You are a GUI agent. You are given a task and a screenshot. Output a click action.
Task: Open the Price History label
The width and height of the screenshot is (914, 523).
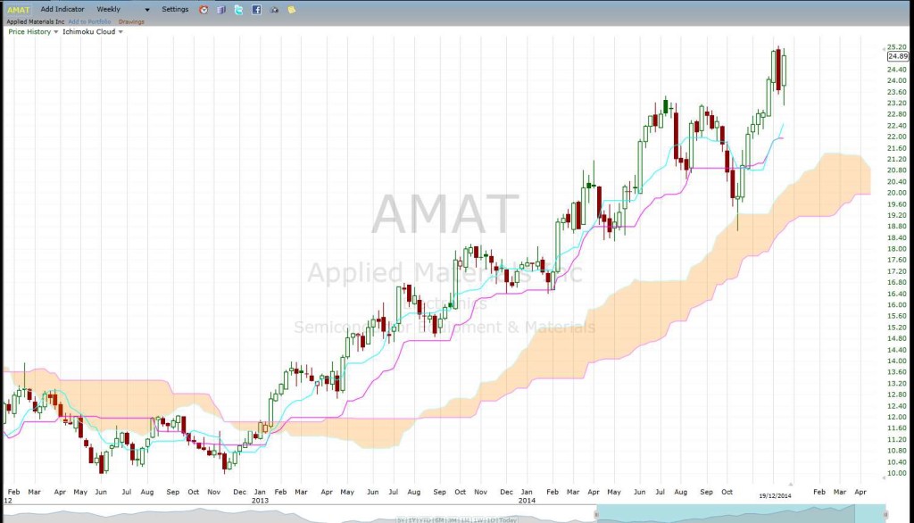click(29, 31)
